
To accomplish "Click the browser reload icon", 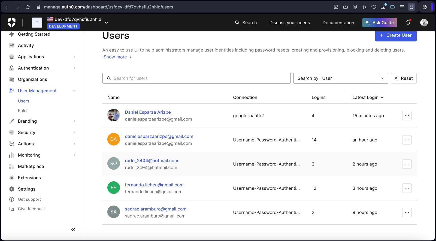I will [28, 7].
